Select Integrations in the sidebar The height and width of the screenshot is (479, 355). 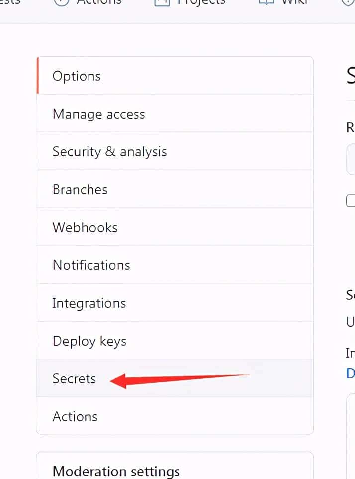[89, 303]
